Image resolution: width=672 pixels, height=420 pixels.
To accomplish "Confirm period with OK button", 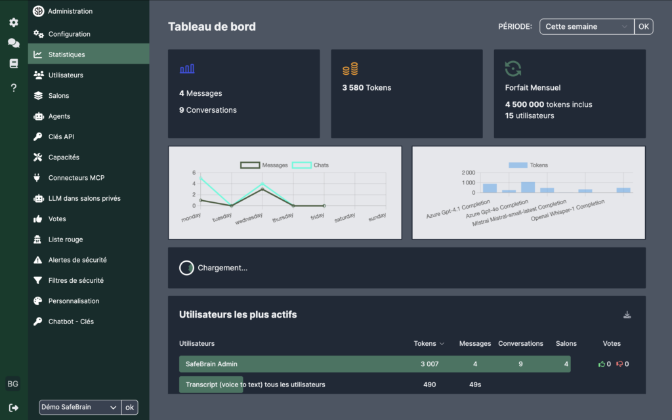I will (x=643, y=26).
